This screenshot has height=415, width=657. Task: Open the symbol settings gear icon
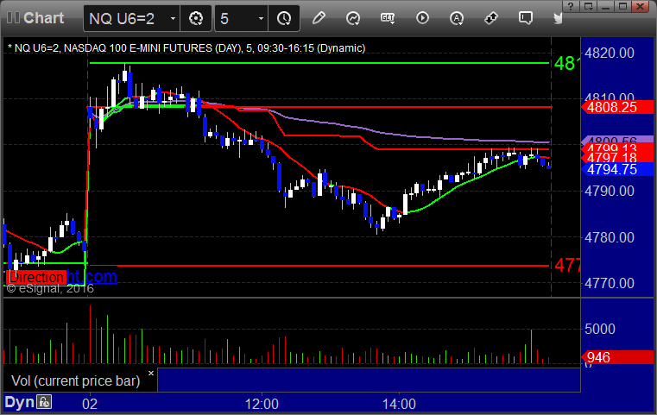[196, 18]
